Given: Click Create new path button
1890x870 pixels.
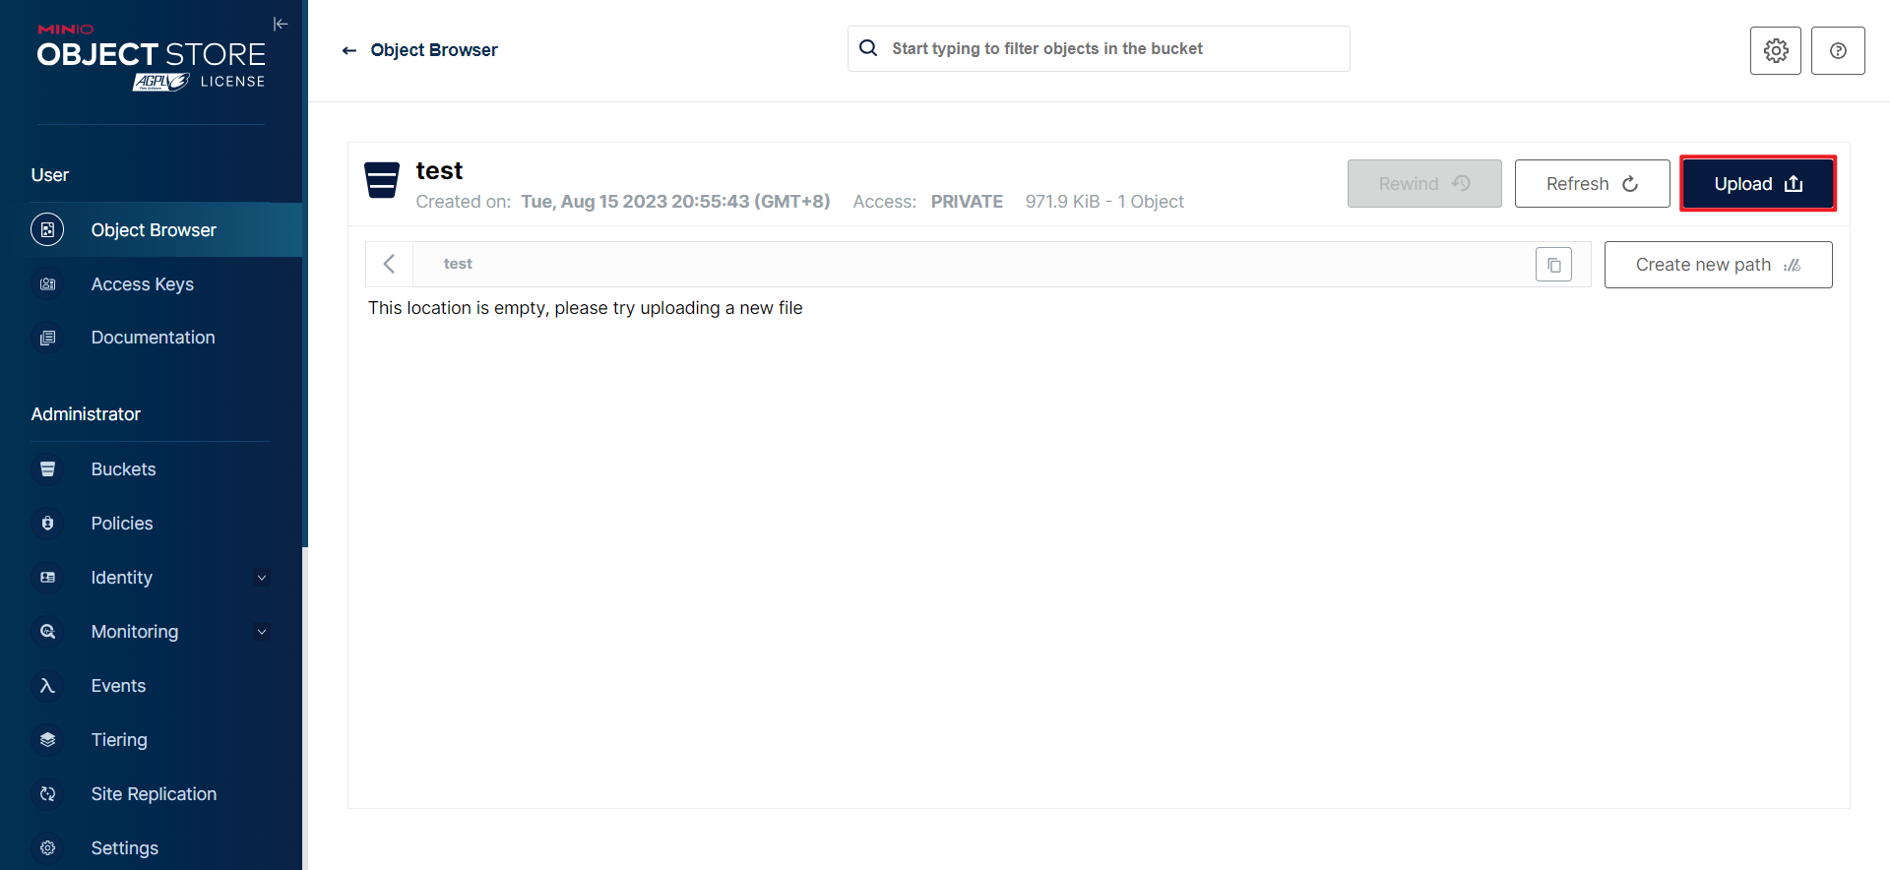Looking at the screenshot, I should pyautogui.click(x=1717, y=265).
